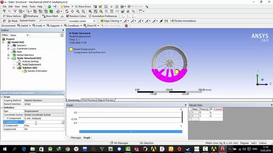Click the pin icon in annotation toolbar
The image size is (273, 153).
pos(161,21)
